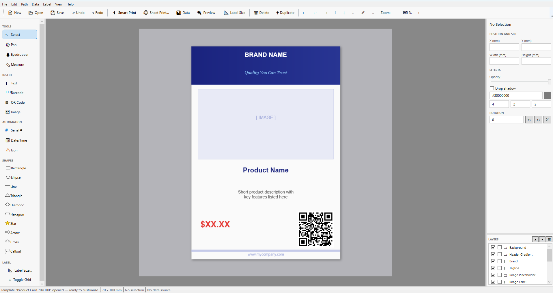Open the Data menu
Screen dimensions: 553x293
pos(36,4)
